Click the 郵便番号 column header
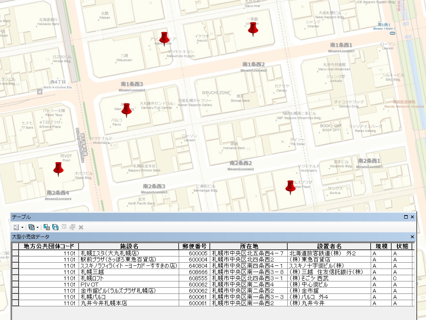This screenshot has height=320, width=426. (194, 246)
